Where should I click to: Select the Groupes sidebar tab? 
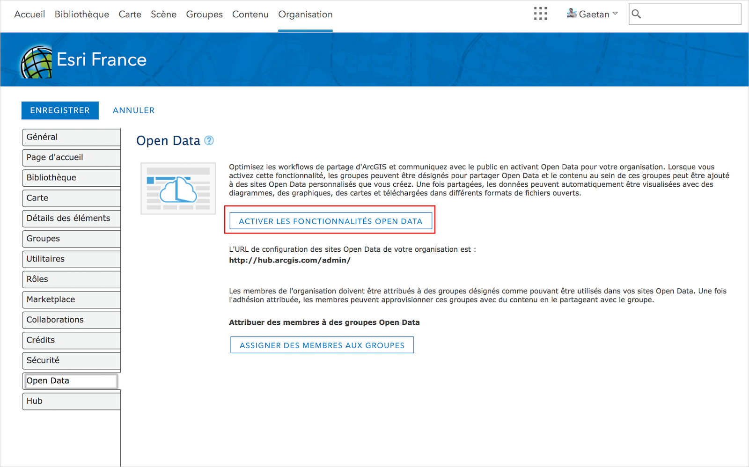click(x=71, y=239)
